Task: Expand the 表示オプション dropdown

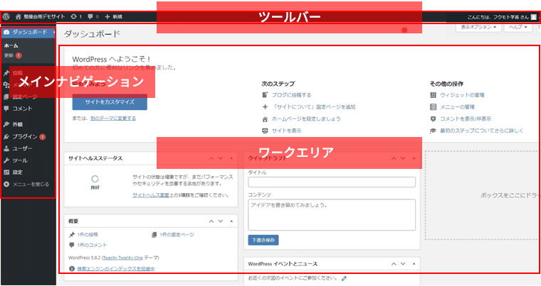Action: 478,27
